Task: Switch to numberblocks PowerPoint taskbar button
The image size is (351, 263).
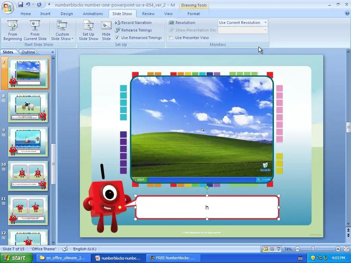Action: point(118,258)
